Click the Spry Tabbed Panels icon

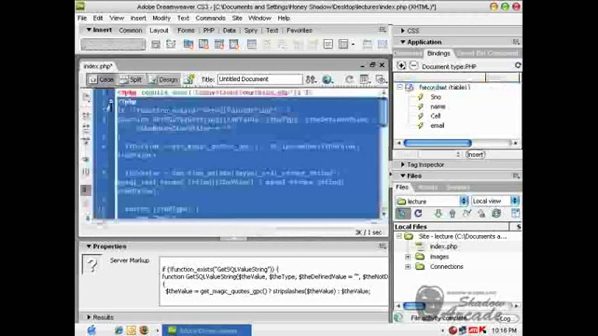pyautogui.click(x=204, y=44)
